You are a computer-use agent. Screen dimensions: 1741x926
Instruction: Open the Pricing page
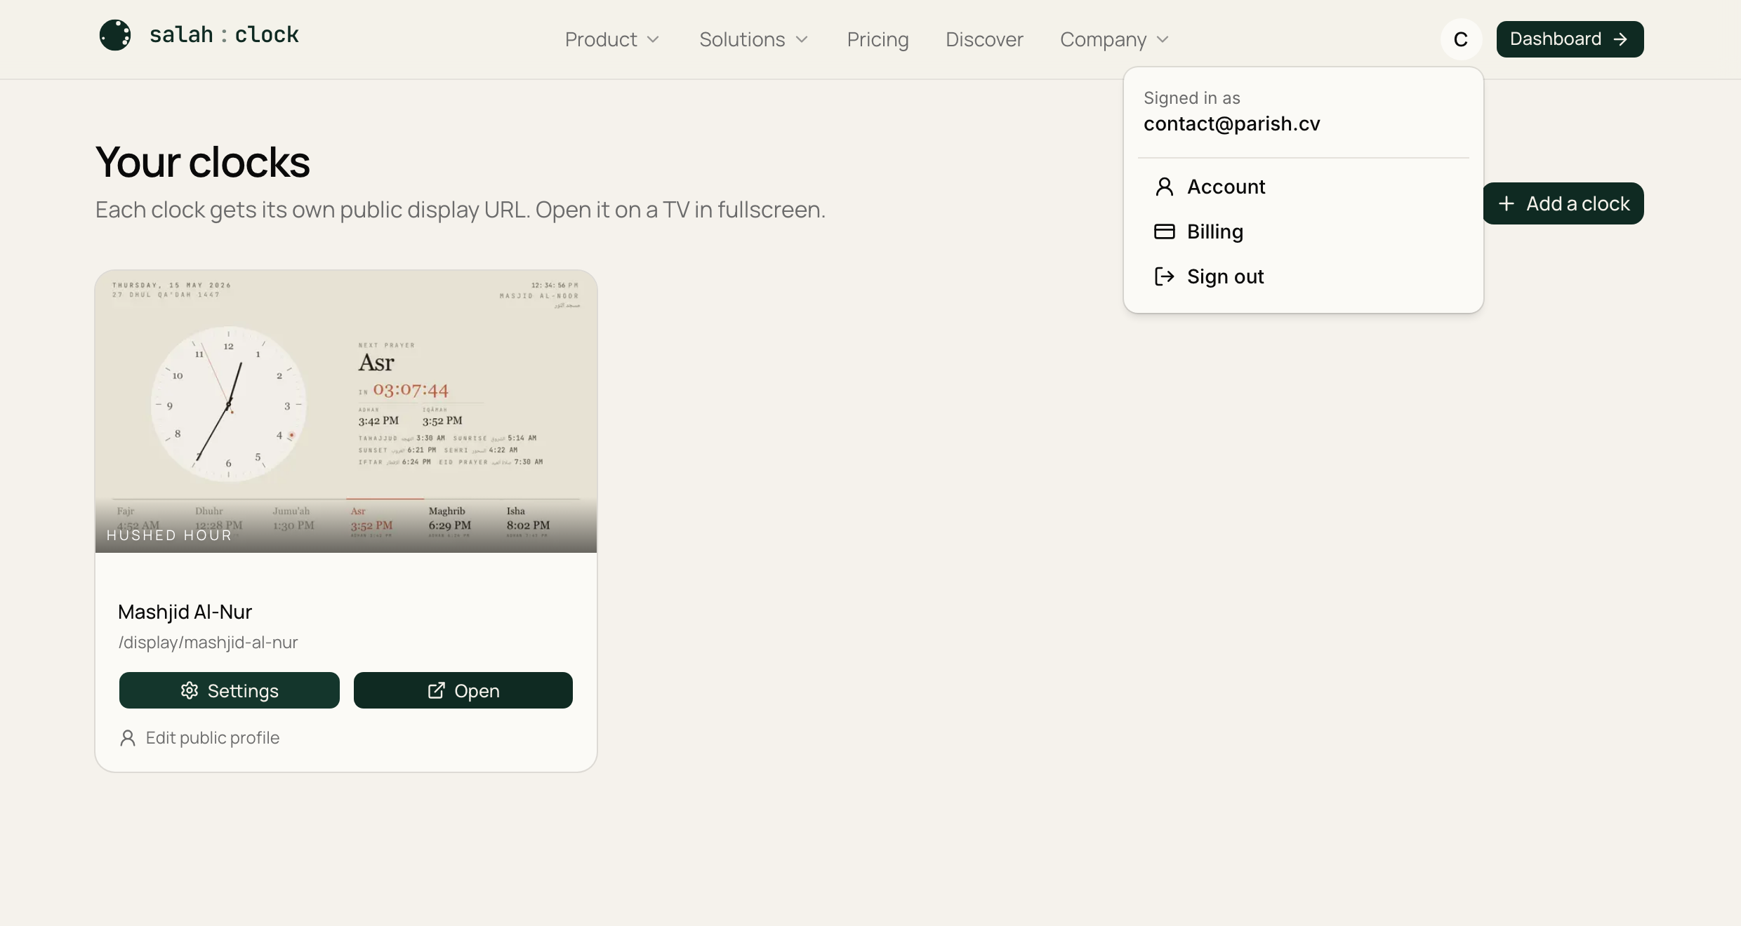pos(878,39)
